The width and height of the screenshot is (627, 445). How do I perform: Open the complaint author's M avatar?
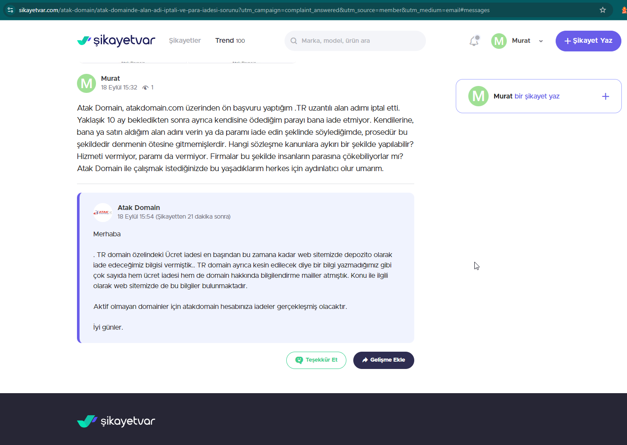click(x=86, y=83)
